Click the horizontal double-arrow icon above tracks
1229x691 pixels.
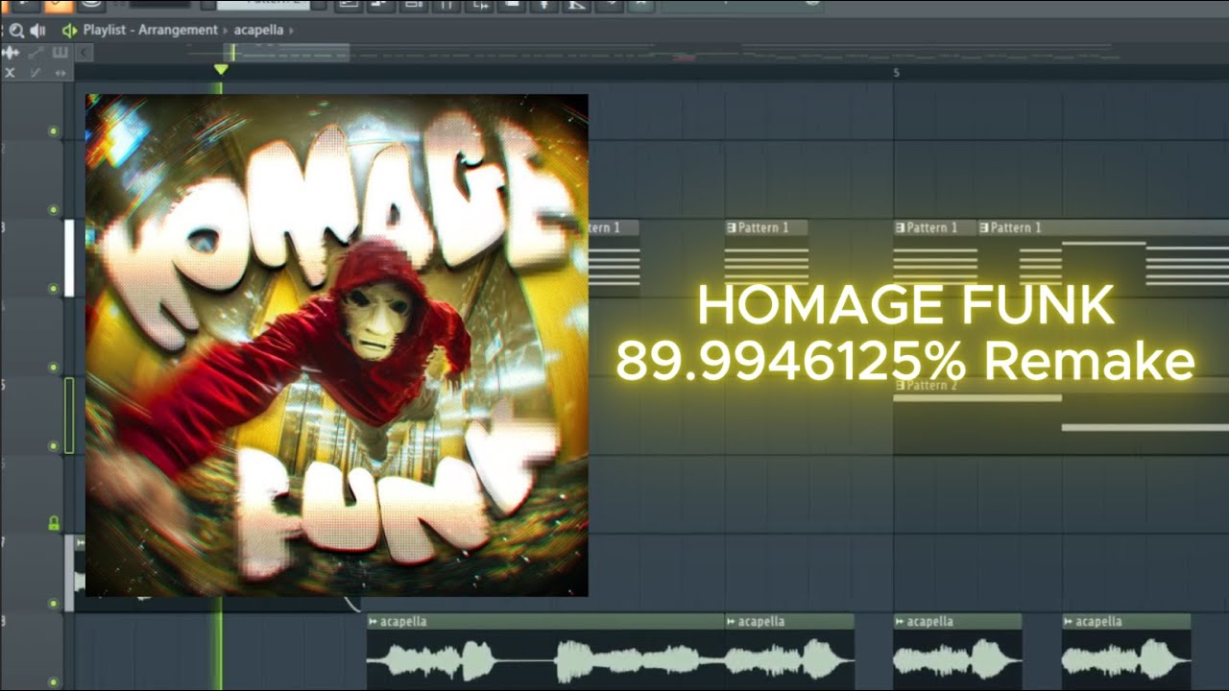(x=60, y=73)
